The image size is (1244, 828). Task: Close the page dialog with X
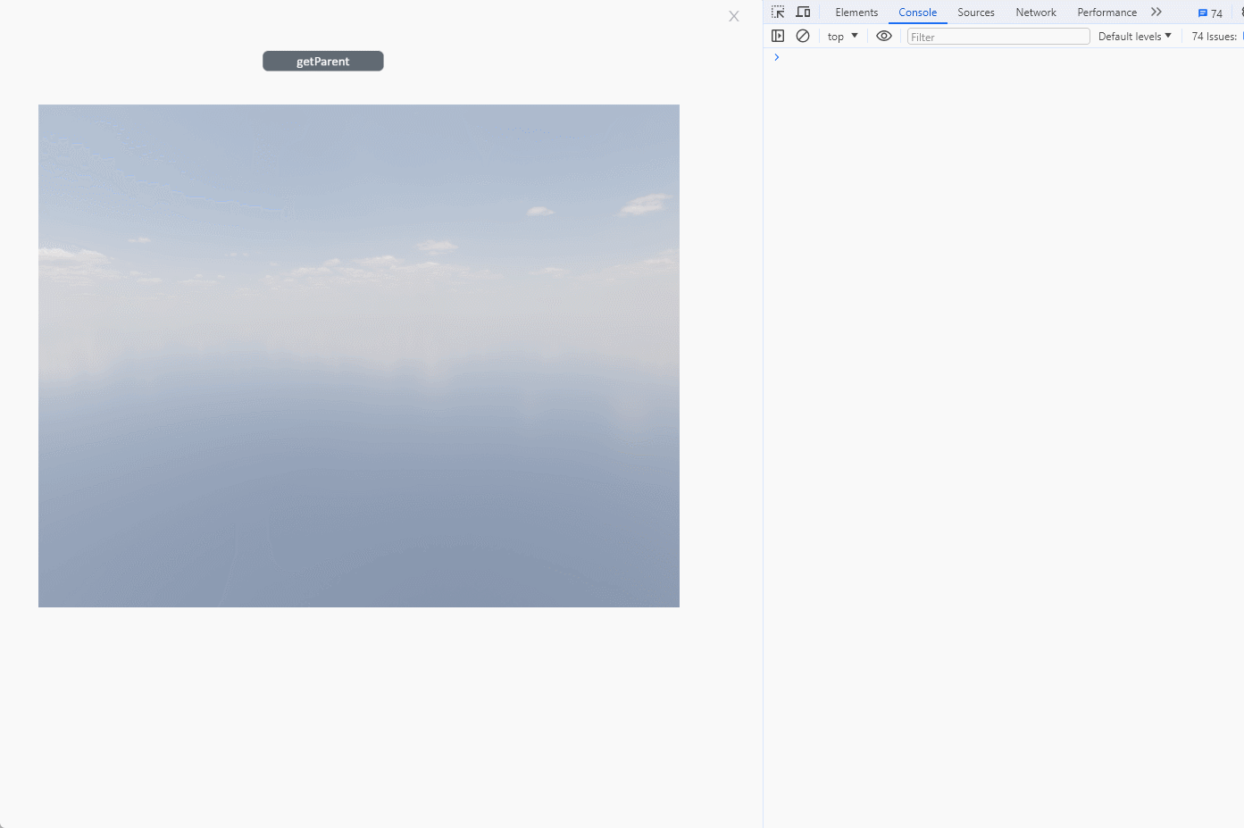pos(734,16)
